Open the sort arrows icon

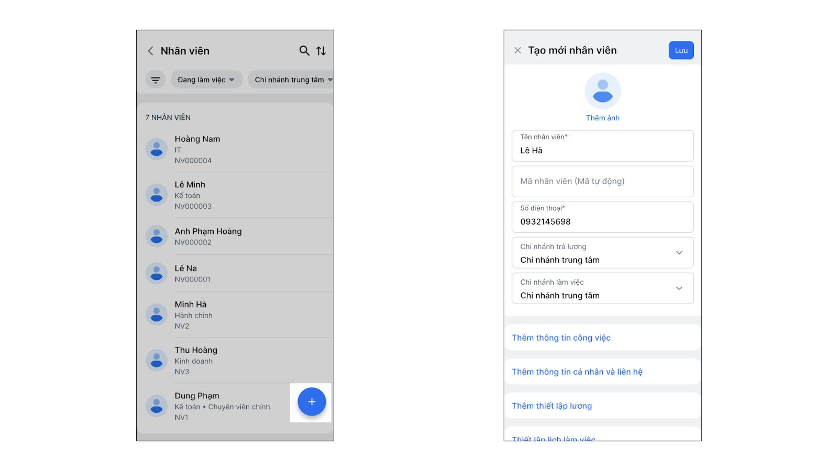321,51
